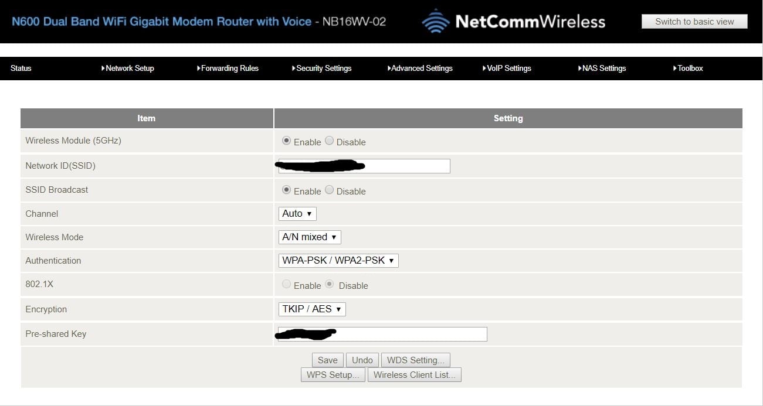
Task: Click the "SSID Broadcast" label
Action: [57, 190]
